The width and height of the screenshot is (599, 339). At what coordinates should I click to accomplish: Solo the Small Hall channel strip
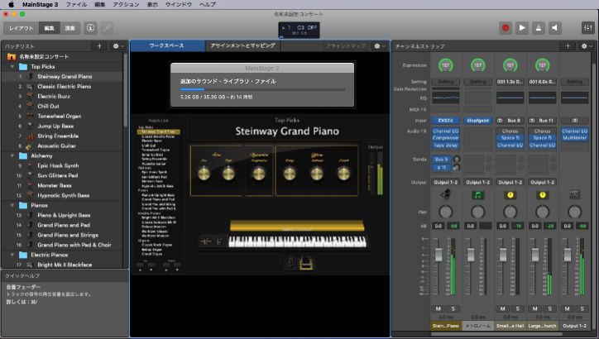(x=518, y=308)
